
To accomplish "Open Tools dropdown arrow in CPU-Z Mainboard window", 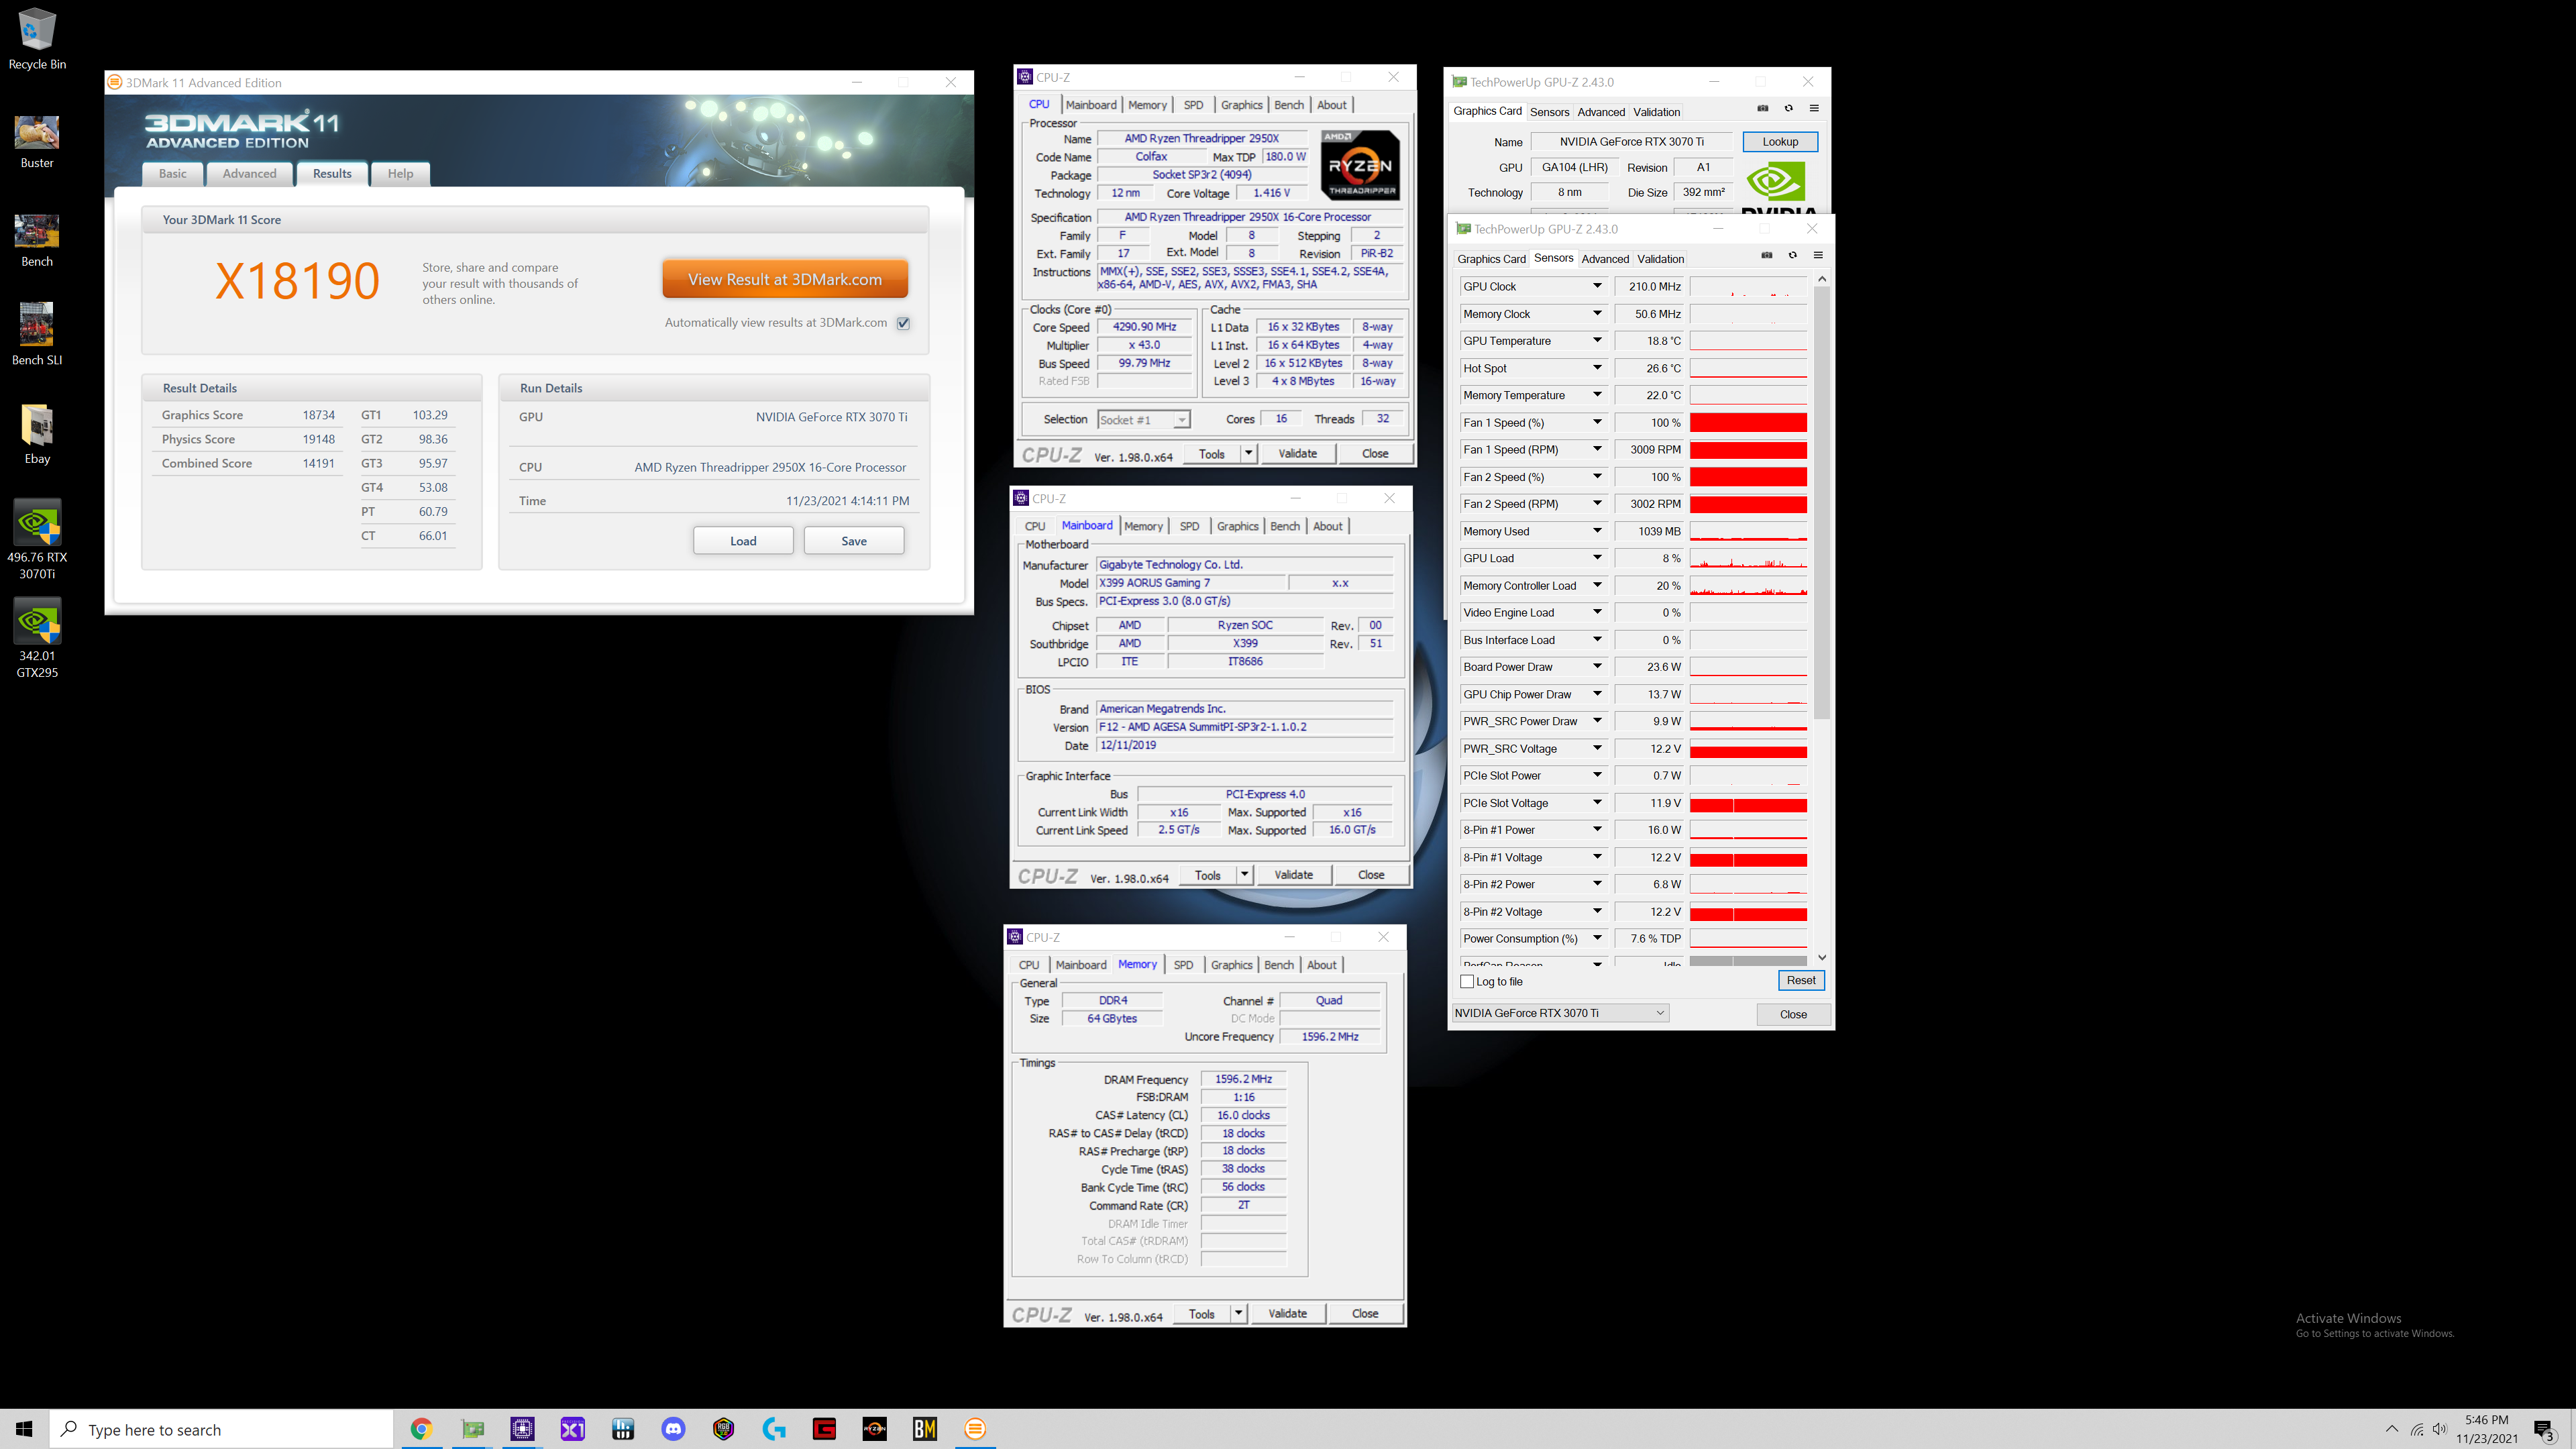I will (x=1244, y=875).
